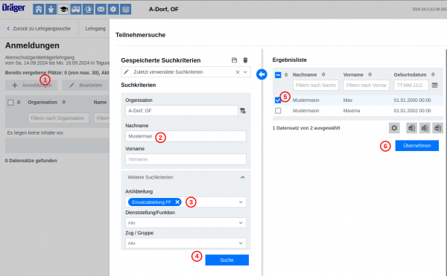The height and width of the screenshot is (276, 447).
Task: Click the TT.MM.JJJJ date filter field
Action: (x=411, y=85)
